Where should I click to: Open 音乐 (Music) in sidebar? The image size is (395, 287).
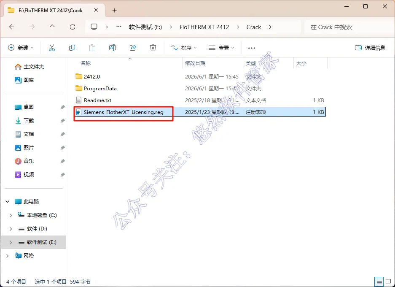(24, 161)
